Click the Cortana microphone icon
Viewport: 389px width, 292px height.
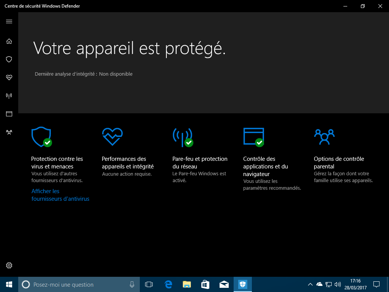132,284
